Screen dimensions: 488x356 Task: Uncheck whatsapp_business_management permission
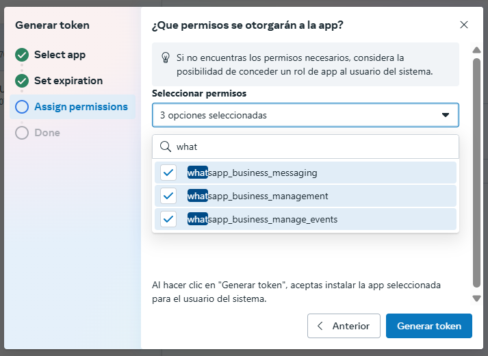[168, 196]
